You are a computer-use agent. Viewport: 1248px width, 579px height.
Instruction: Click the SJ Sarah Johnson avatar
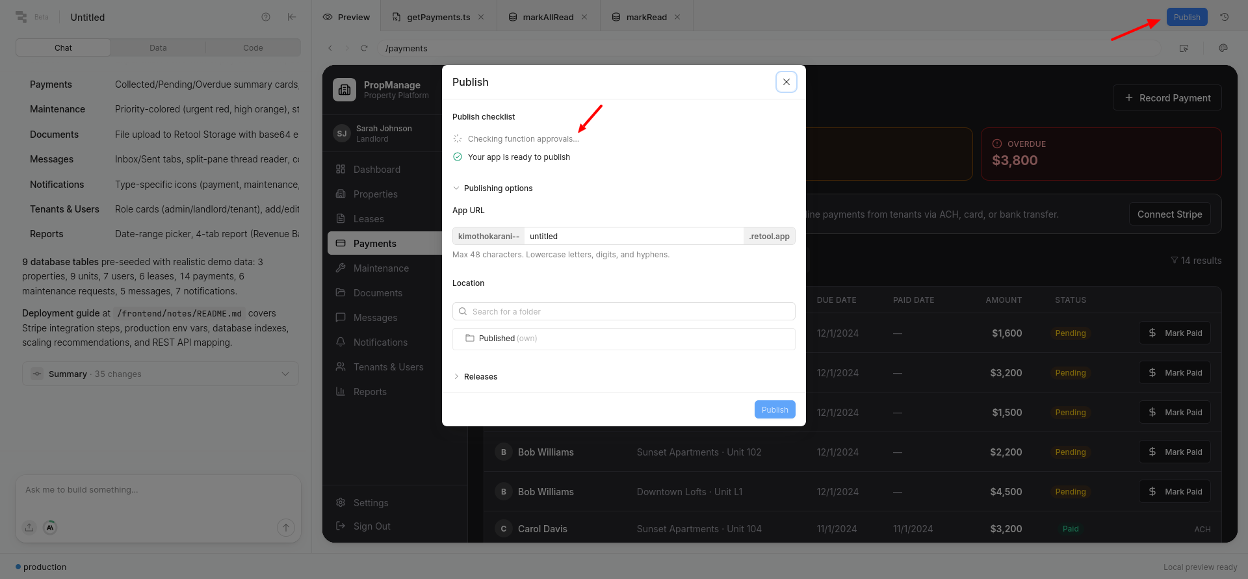pyautogui.click(x=342, y=133)
